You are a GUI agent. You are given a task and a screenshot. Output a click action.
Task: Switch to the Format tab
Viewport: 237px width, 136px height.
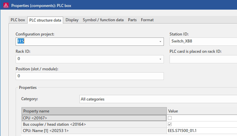147,20
